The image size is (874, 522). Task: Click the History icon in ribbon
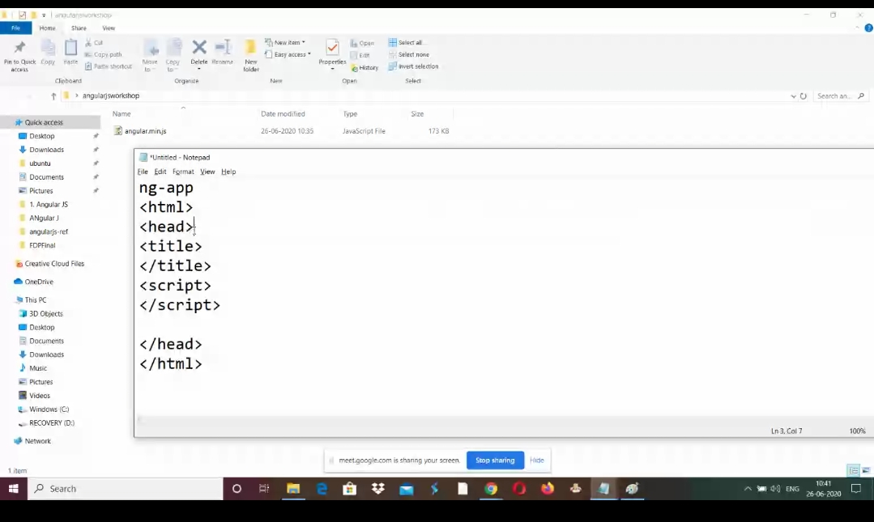365,67
